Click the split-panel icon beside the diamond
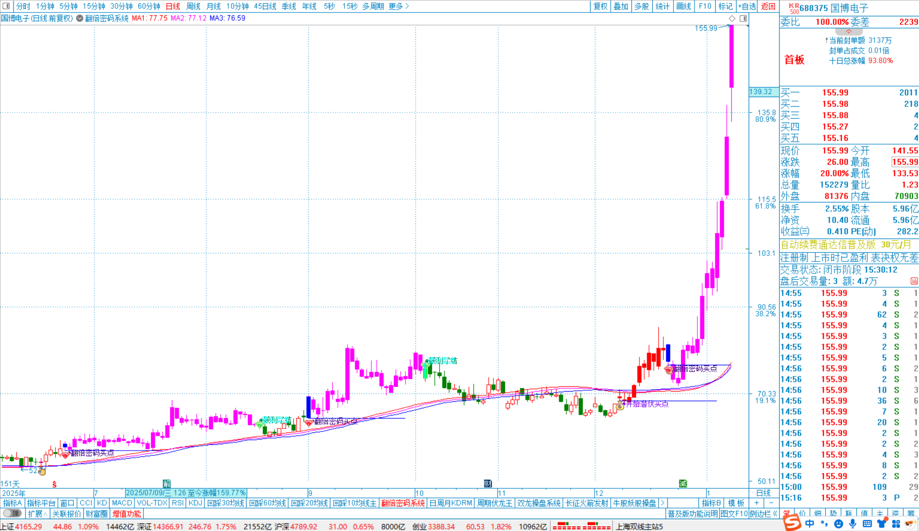The image size is (919, 531). point(743,18)
